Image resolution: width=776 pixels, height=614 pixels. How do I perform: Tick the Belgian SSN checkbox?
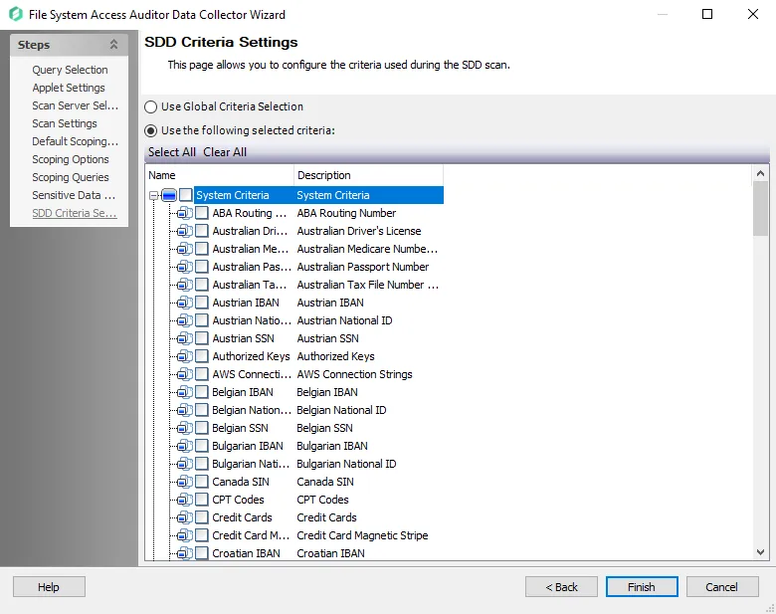(201, 428)
